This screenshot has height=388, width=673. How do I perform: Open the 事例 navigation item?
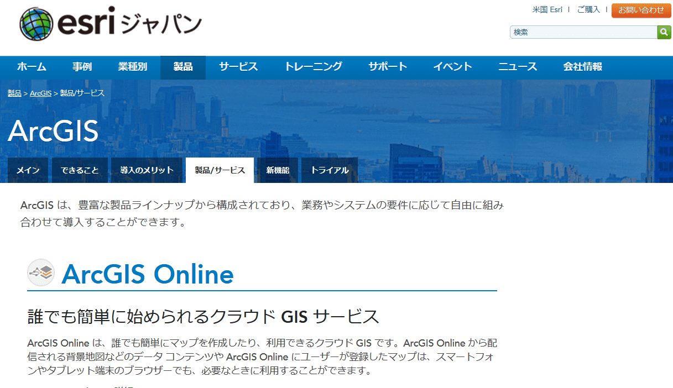click(x=82, y=67)
